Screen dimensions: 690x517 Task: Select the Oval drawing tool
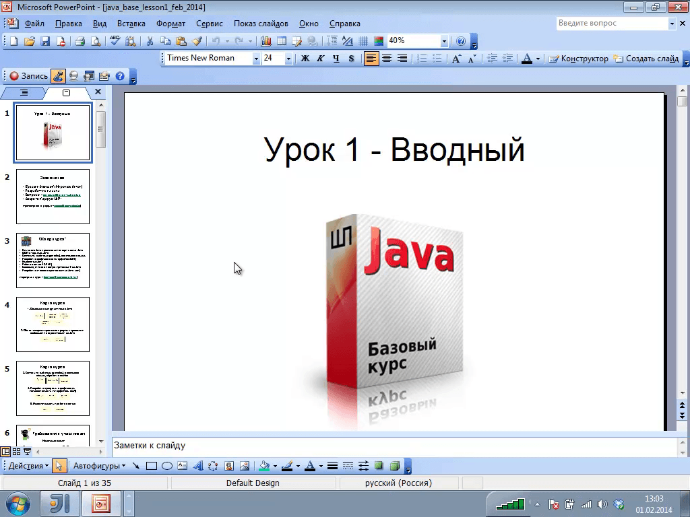pyautogui.click(x=167, y=466)
